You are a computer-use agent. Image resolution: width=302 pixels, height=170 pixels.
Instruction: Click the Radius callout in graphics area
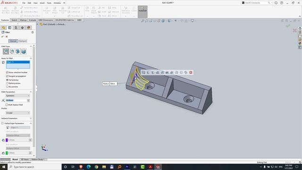(110, 84)
